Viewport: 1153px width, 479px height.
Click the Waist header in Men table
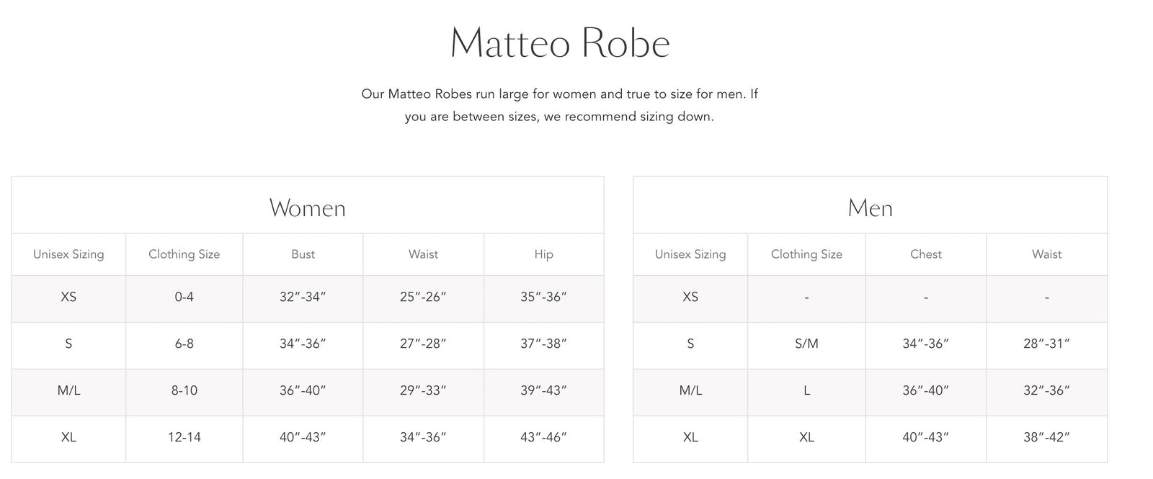[1046, 254]
